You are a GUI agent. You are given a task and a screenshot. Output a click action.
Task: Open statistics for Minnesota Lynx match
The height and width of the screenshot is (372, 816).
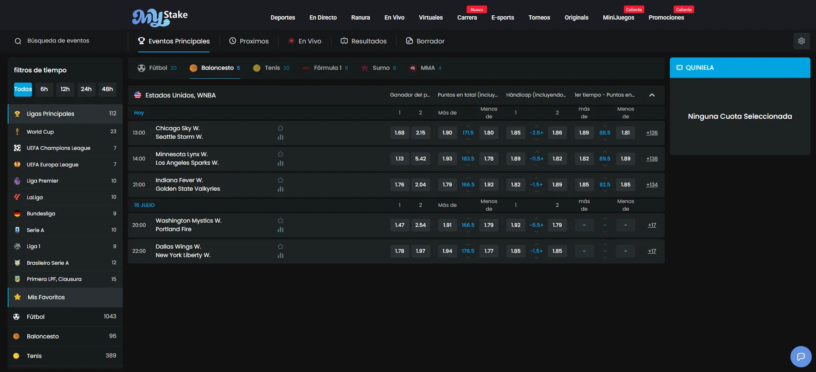pos(280,163)
